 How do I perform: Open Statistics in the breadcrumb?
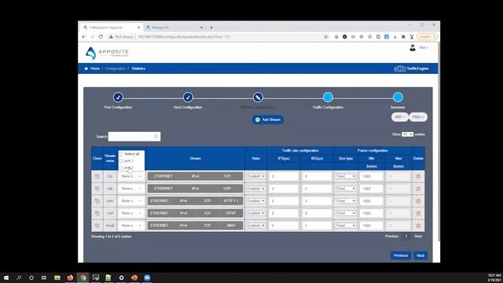coord(138,68)
